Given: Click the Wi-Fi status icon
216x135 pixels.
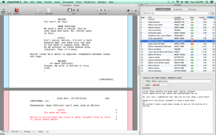Looking at the screenshot, I should coord(178,2).
